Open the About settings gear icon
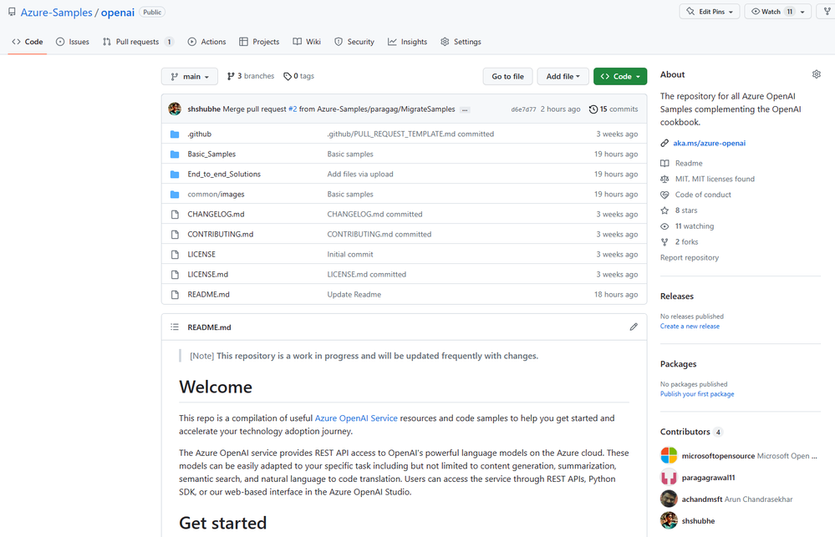 point(817,74)
